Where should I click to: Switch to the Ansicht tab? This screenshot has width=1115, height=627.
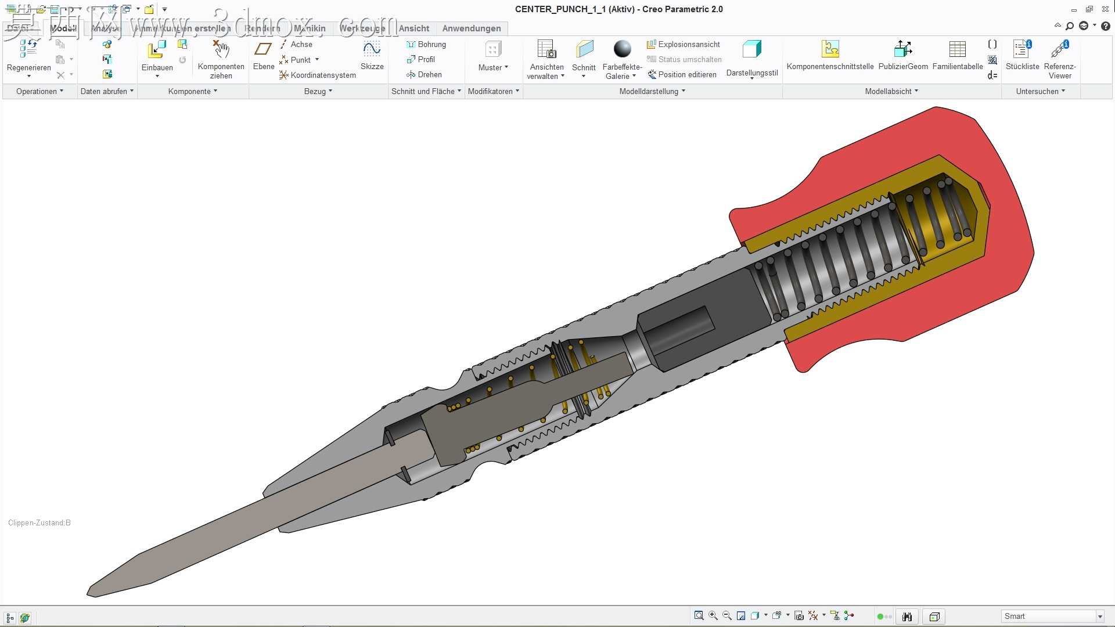414,28
